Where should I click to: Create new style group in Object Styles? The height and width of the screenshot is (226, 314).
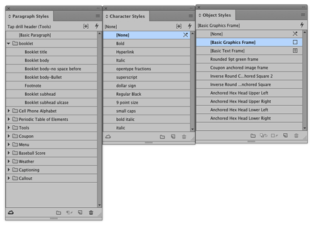click(x=253, y=136)
